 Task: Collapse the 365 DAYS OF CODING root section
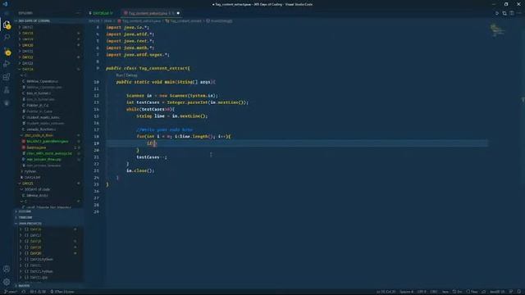click(48, 20)
